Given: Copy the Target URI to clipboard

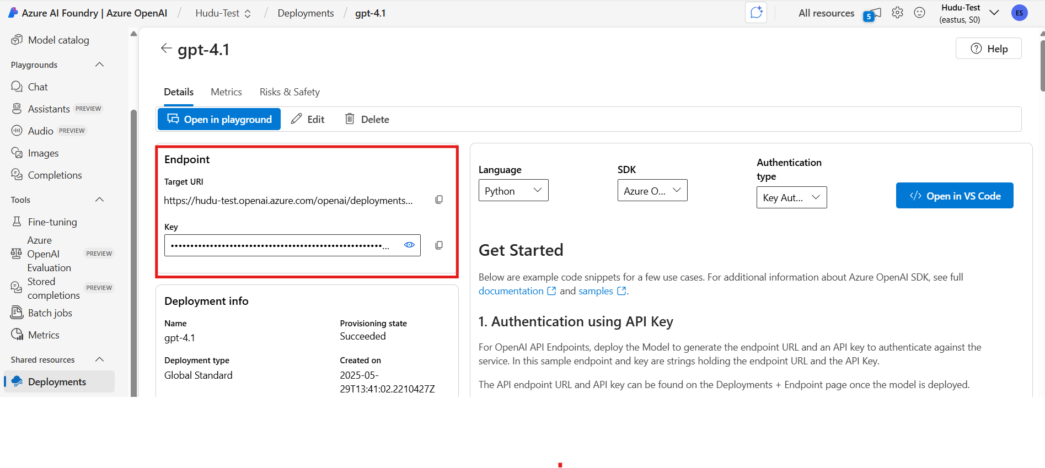Looking at the screenshot, I should (x=439, y=200).
